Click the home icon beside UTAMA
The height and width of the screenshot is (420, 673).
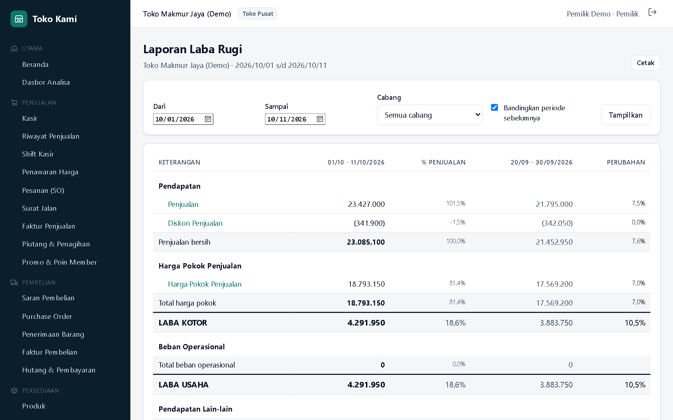pyautogui.click(x=14, y=48)
